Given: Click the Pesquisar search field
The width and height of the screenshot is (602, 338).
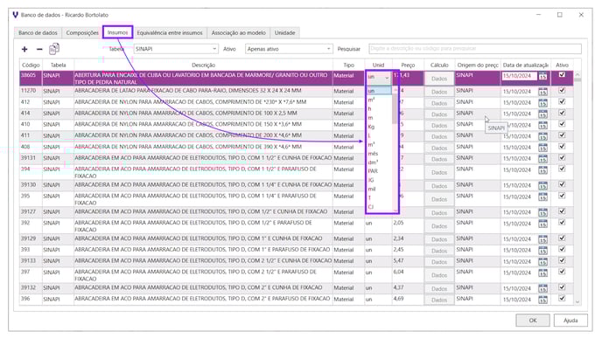Looking at the screenshot, I should tap(475, 49).
